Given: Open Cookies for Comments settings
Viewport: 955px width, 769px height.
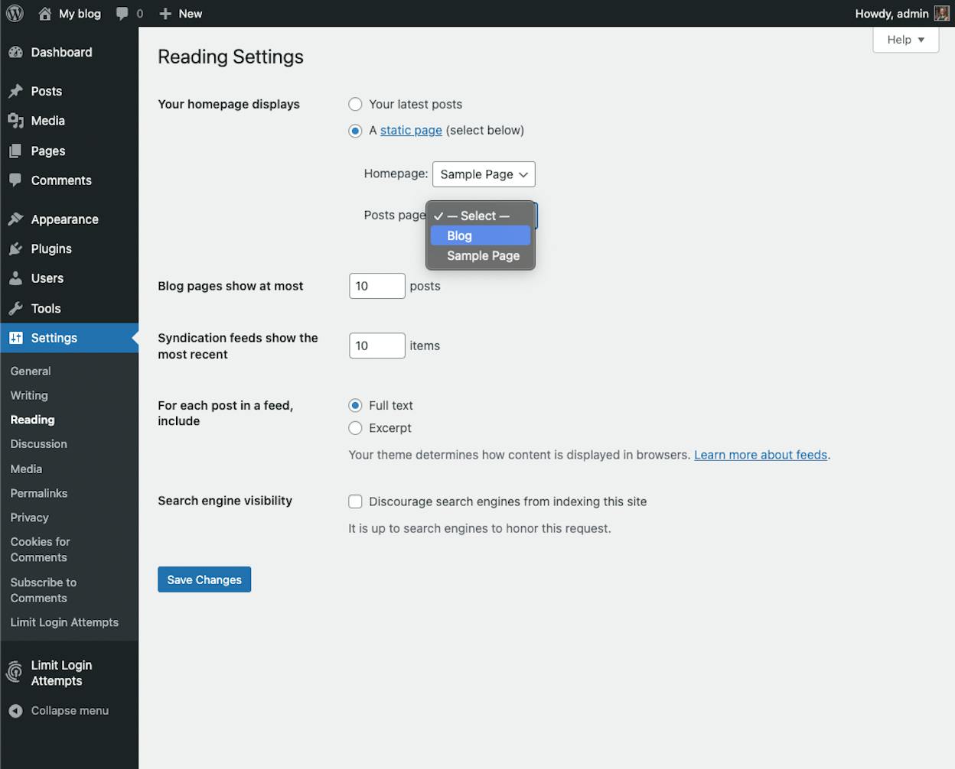Looking at the screenshot, I should (x=40, y=550).
